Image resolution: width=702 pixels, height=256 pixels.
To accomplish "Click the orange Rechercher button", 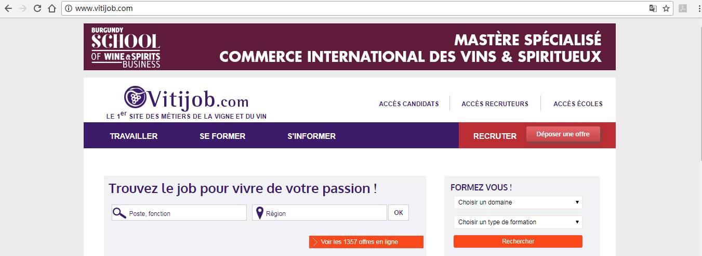I will pos(518,241).
